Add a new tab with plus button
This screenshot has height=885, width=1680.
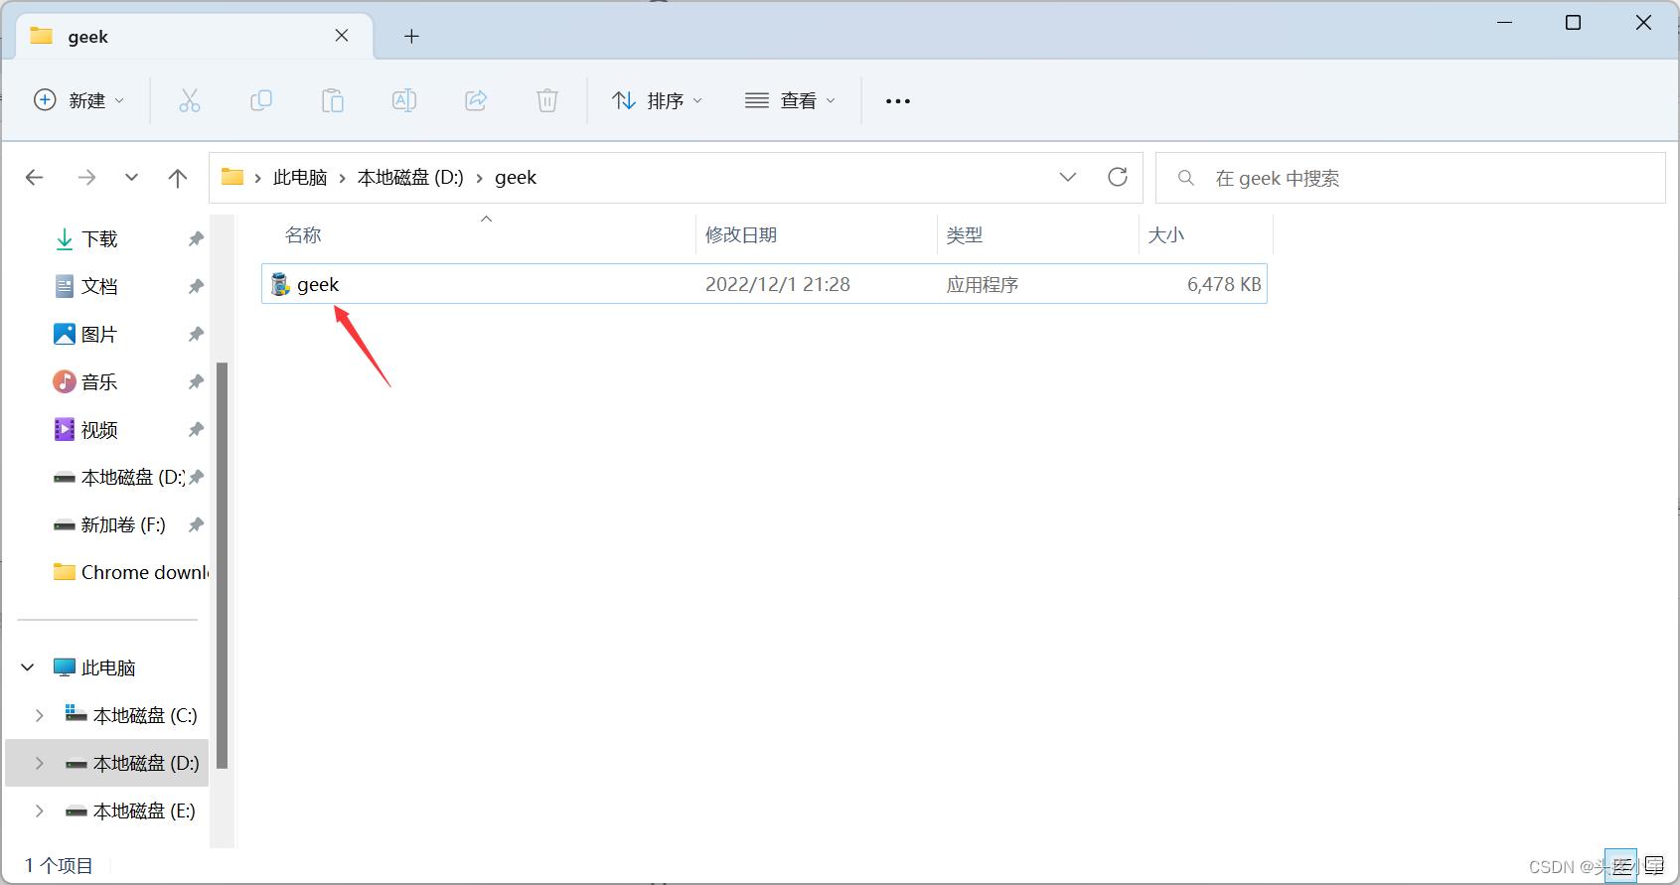(411, 37)
